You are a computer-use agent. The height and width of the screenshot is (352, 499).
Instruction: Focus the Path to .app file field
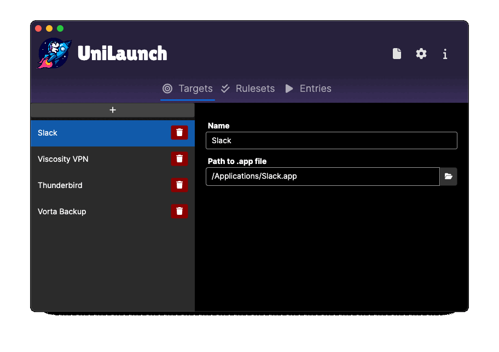[x=323, y=177]
